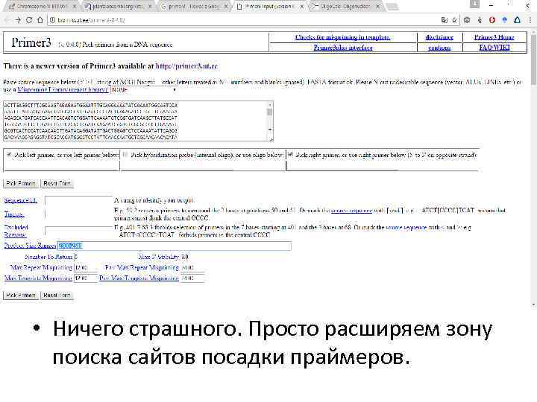The width and height of the screenshot is (537, 402).
Task: Open the Excluded Regions help link
Action: point(16,231)
